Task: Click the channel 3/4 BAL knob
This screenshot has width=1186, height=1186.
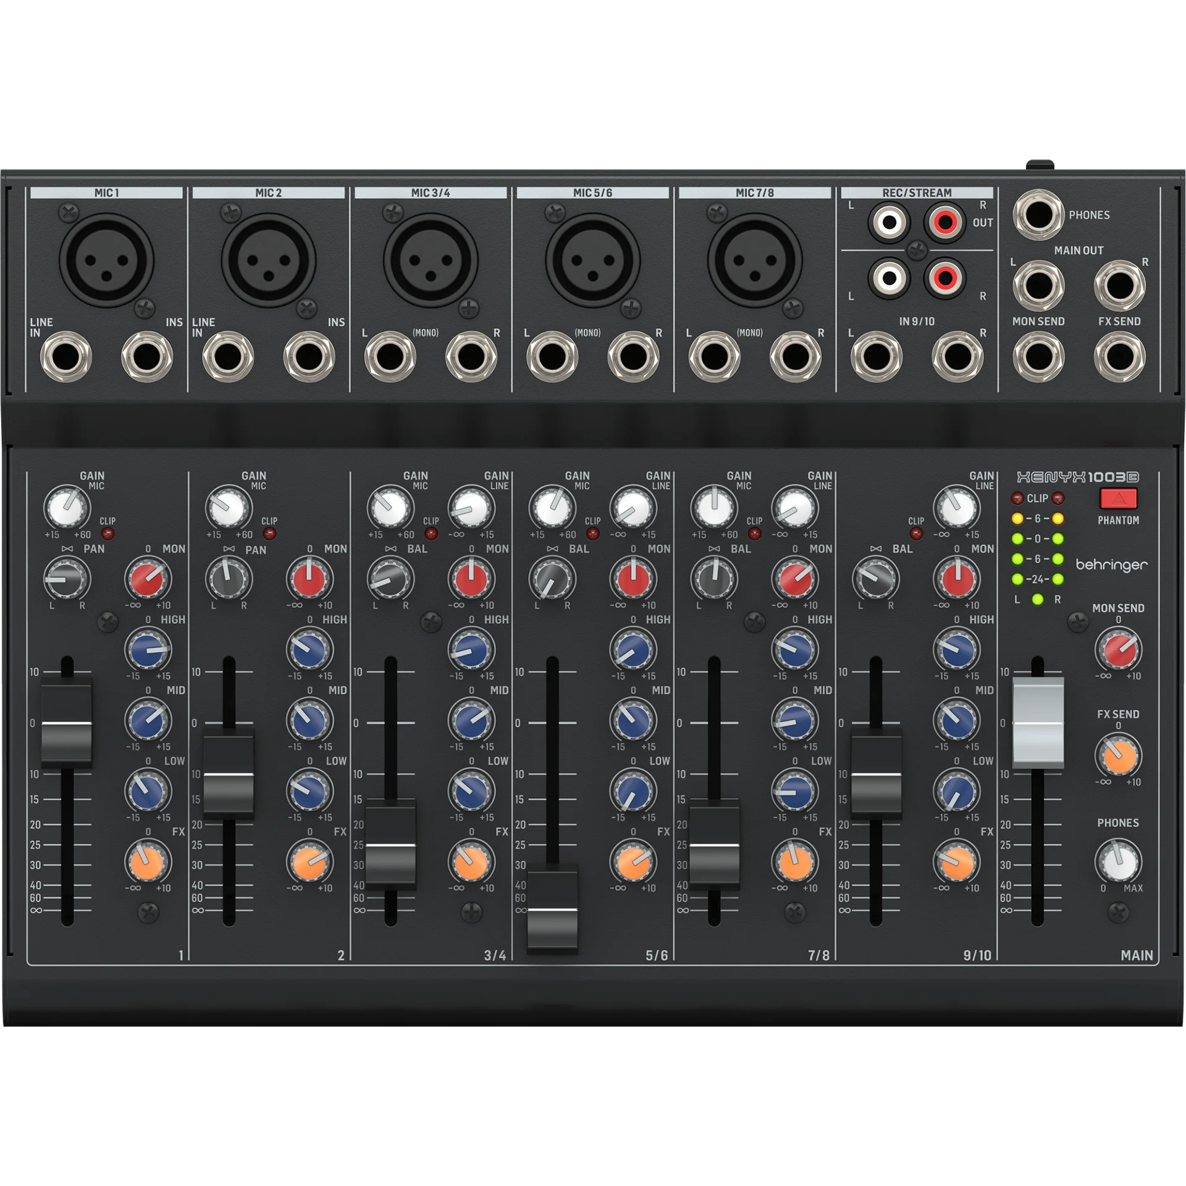Action: click(x=390, y=579)
